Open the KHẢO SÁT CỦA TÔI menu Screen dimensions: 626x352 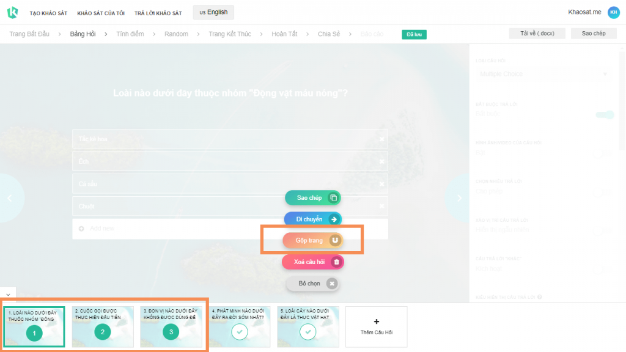pos(101,13)
